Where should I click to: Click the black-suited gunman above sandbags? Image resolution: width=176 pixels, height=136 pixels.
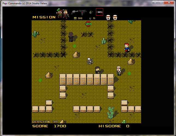click(x=97, y=70)
